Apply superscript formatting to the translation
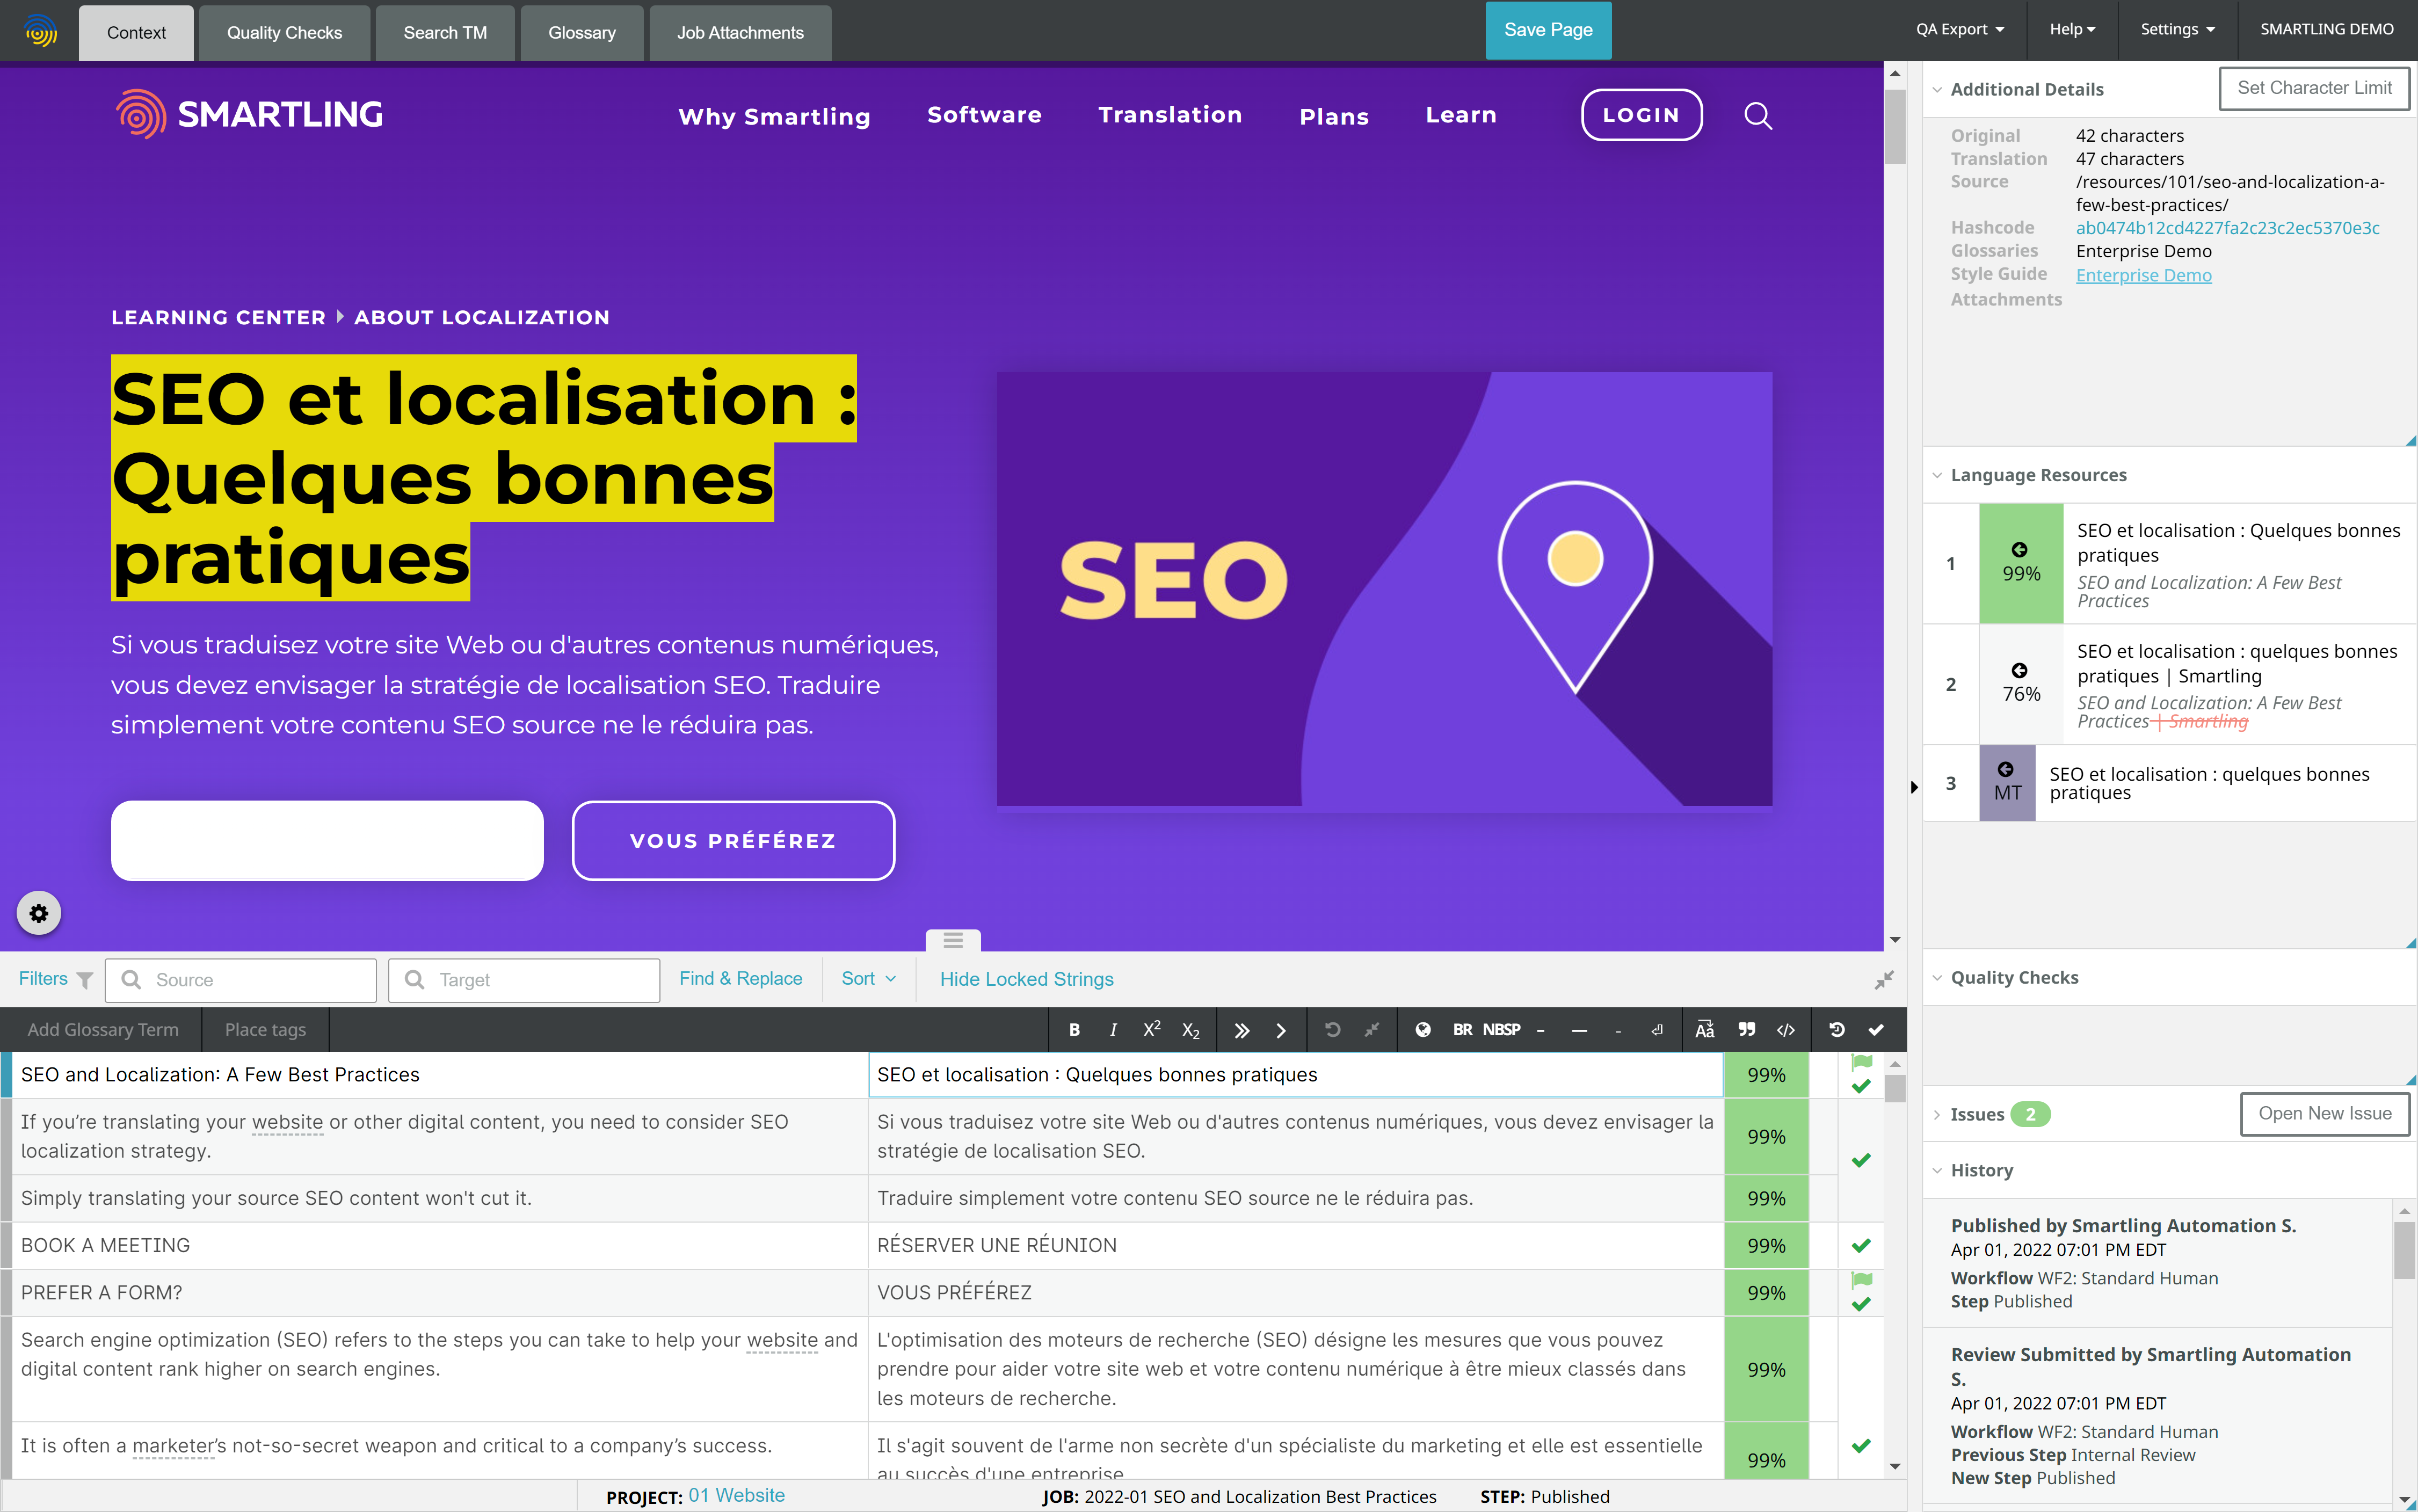The height and width of the screenshot is (1512, 2418). tap(1151, 1030)
